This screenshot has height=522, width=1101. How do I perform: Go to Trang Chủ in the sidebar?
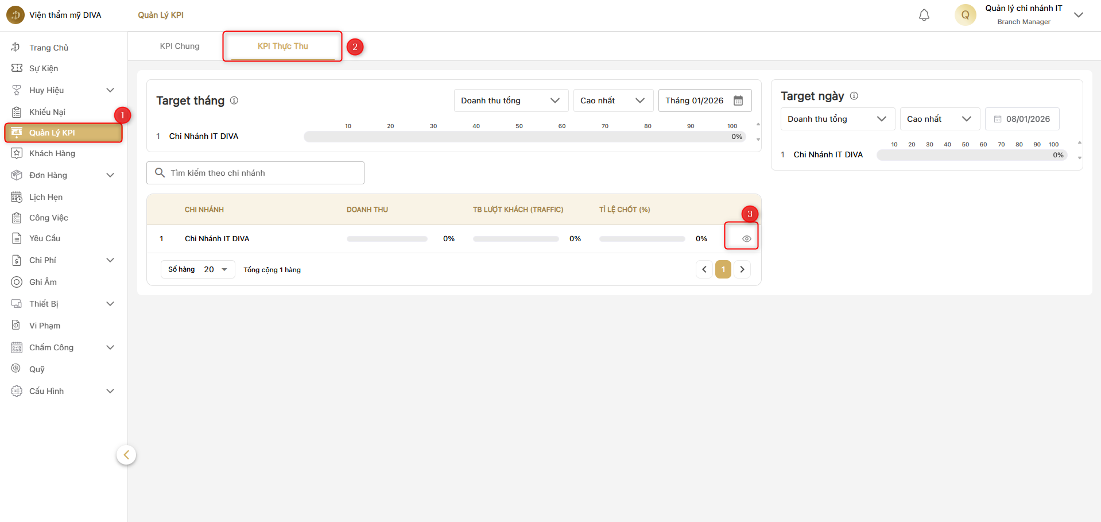point(49,48)
